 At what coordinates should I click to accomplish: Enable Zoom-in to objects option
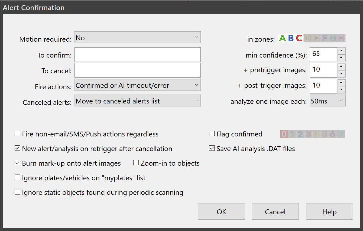(x=136, y=163)
